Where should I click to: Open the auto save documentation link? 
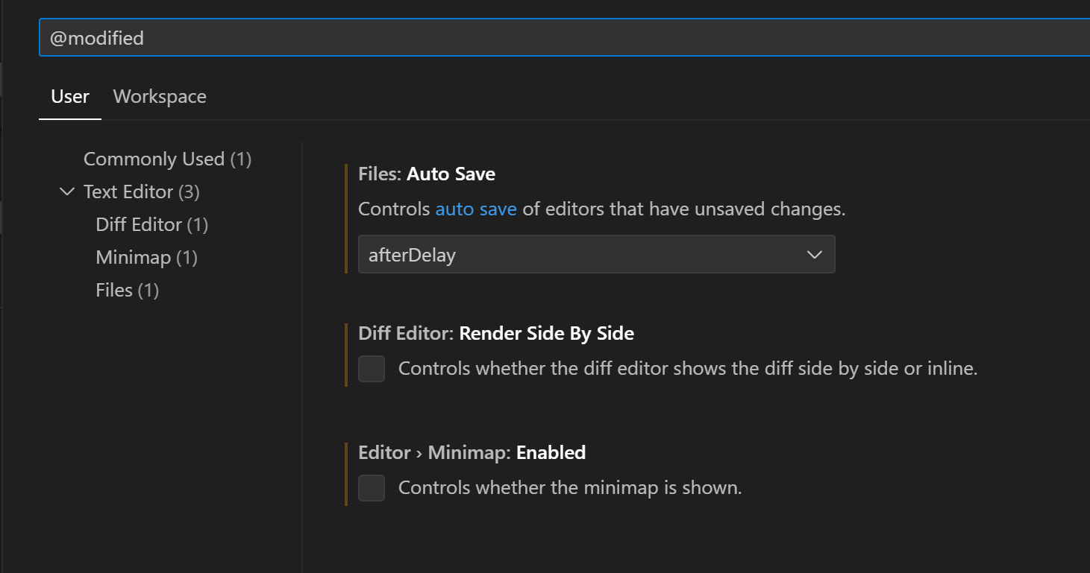click(476, 209)
